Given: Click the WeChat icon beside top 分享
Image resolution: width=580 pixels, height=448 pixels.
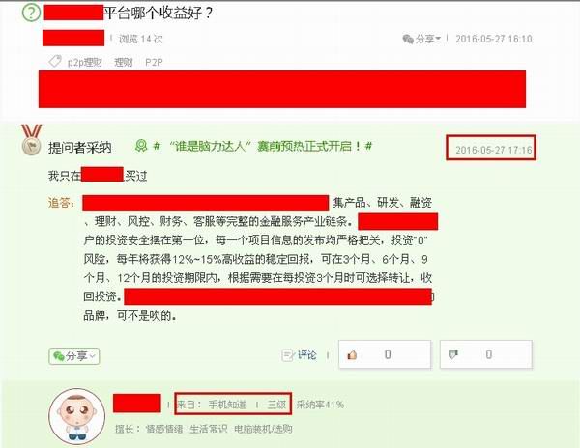Looking at the screenshot, I should point(408,39).
